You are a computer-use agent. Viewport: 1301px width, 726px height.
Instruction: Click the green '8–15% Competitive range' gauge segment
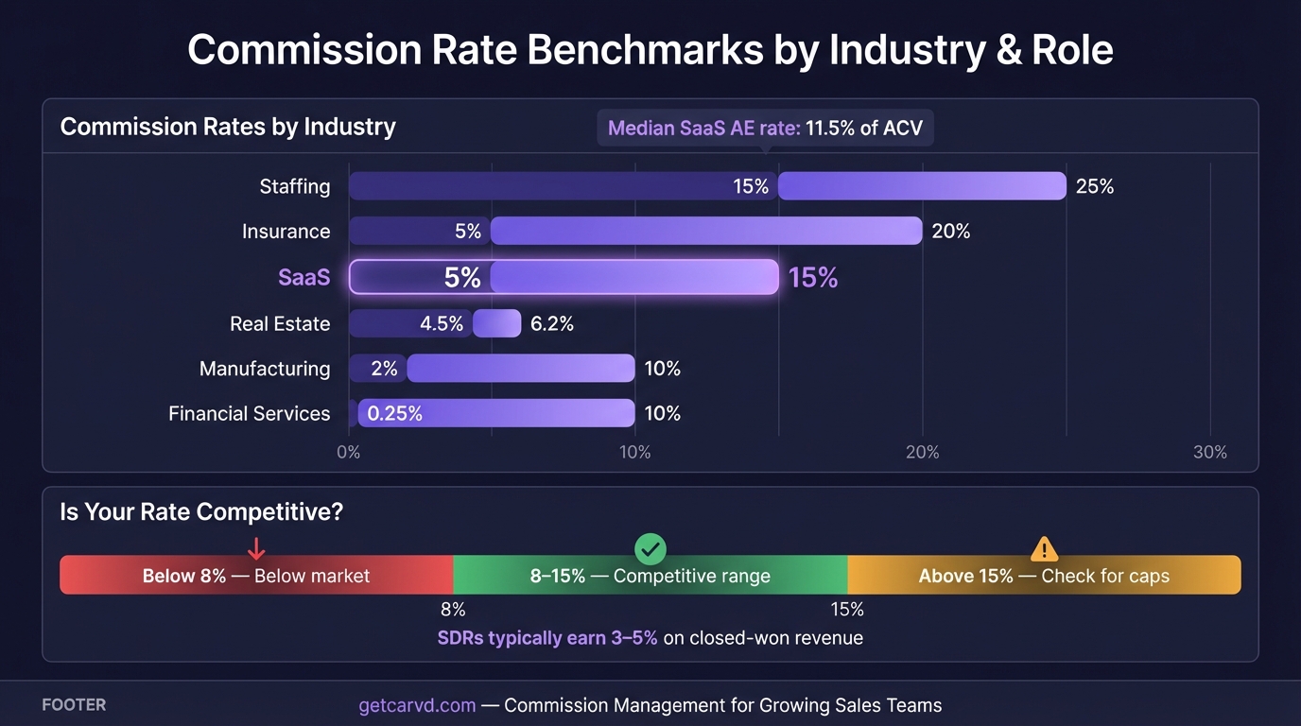pos(649,574)
